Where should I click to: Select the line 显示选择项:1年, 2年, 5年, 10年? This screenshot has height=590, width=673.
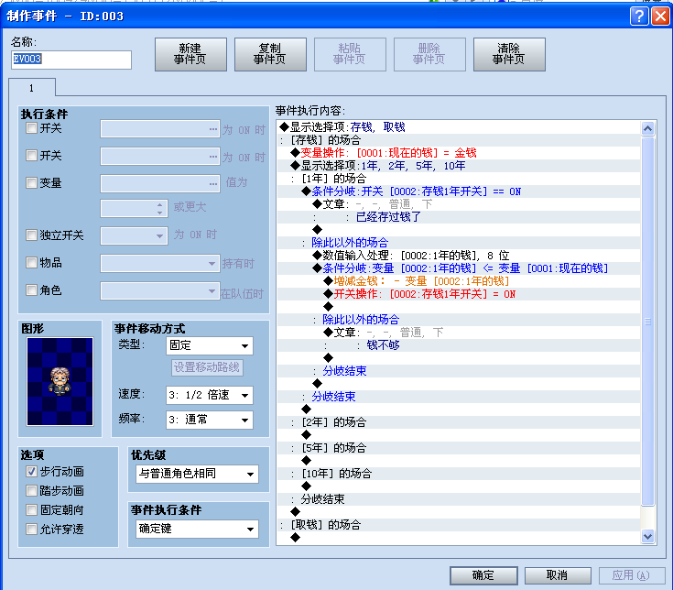pyautogui.click(x=459, y=166)
